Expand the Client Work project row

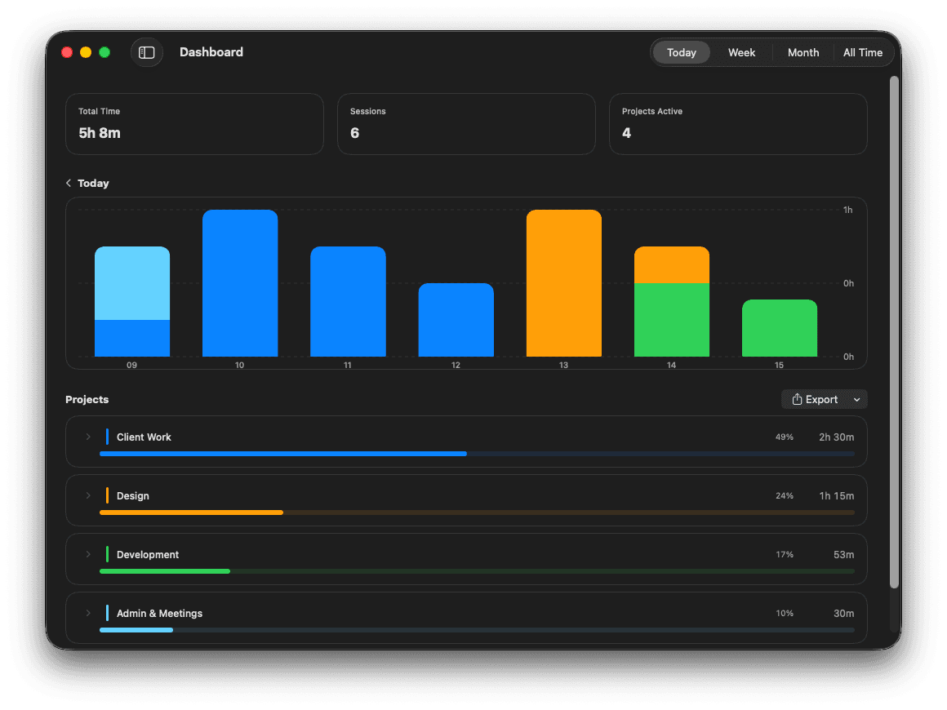tap(88, 437)
